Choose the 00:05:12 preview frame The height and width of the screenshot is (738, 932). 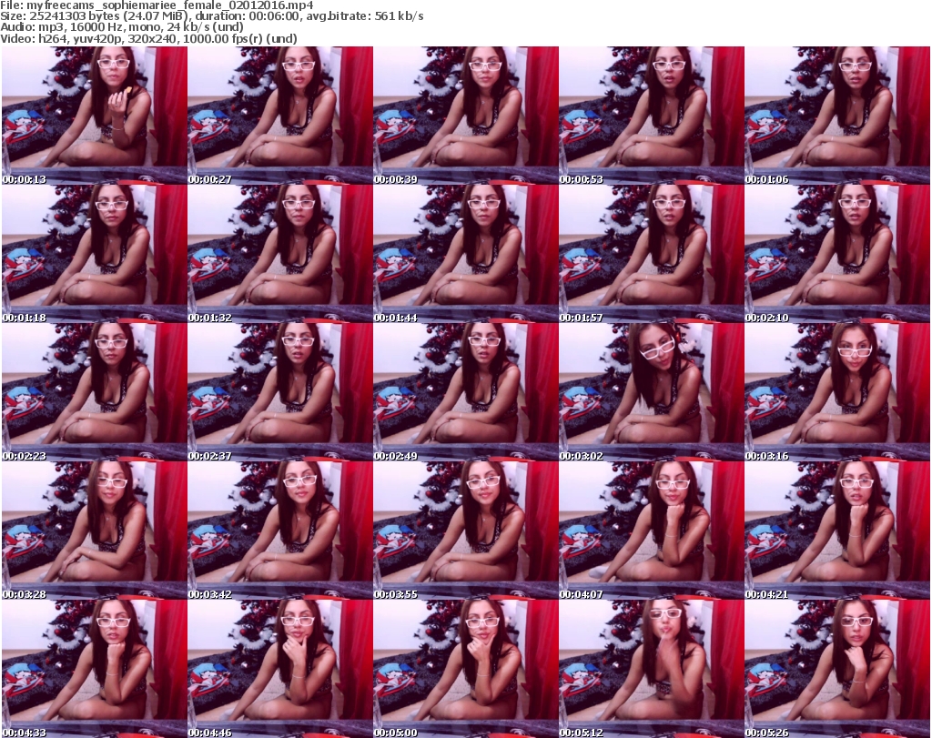point(651,669)
